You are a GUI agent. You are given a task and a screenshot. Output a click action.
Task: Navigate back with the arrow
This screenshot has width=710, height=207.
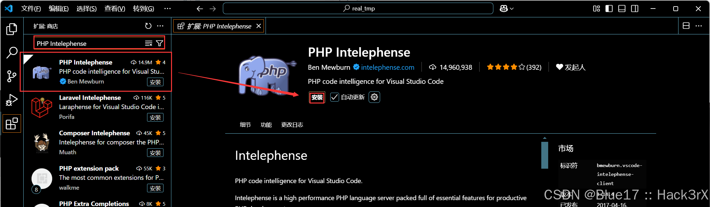[200, 9]
